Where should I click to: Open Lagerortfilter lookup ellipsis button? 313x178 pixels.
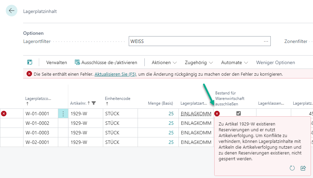pos(266,41)
